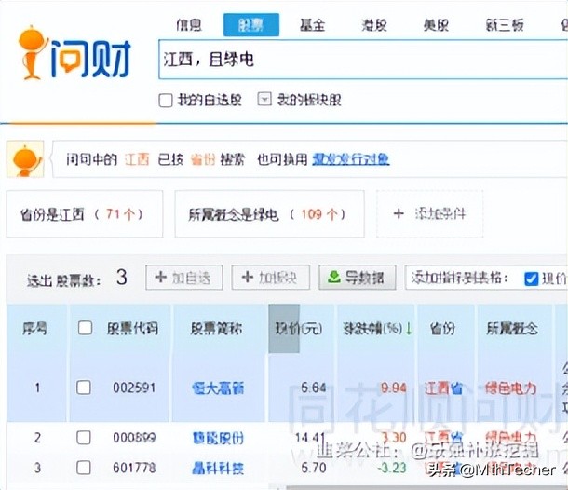Open the 恒大高新 stock link
This screenshot has height=490, width=568.
(218, 388)
